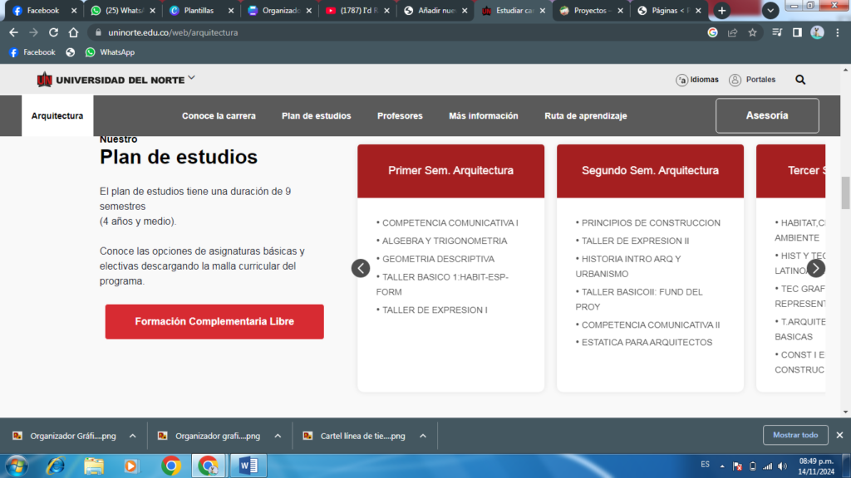Switch to the WhatsApp browser tab

tap(121, 11)
